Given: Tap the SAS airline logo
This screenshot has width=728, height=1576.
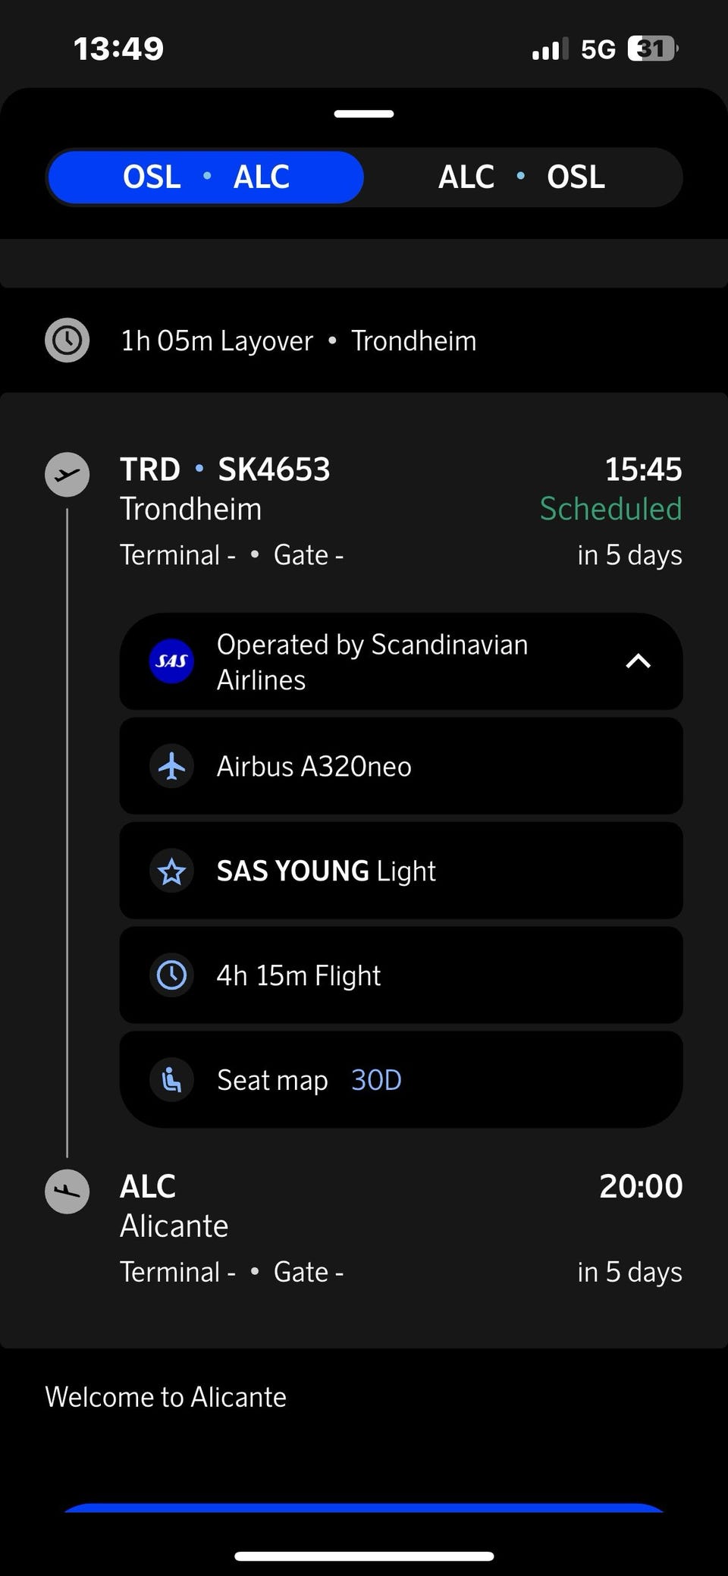Looking at the screenshot, I should click(171, 661).
